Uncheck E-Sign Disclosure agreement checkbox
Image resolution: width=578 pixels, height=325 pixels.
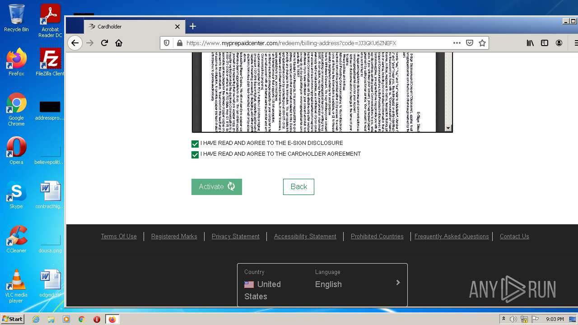(195, 144)
